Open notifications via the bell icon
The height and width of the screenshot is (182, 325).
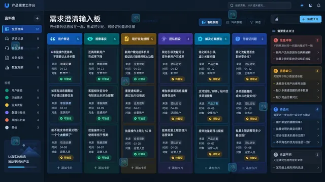(x=319, y=6)
